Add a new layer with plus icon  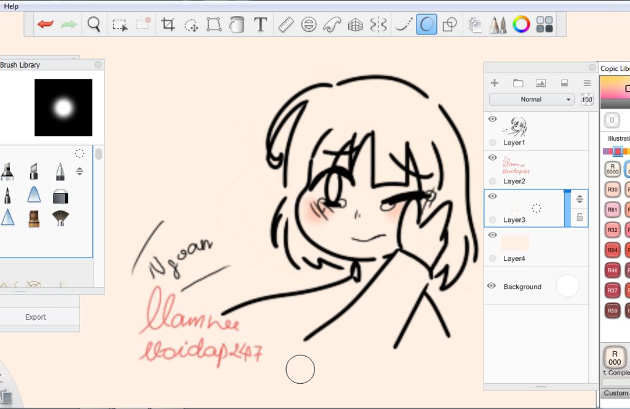pos(495,83)
